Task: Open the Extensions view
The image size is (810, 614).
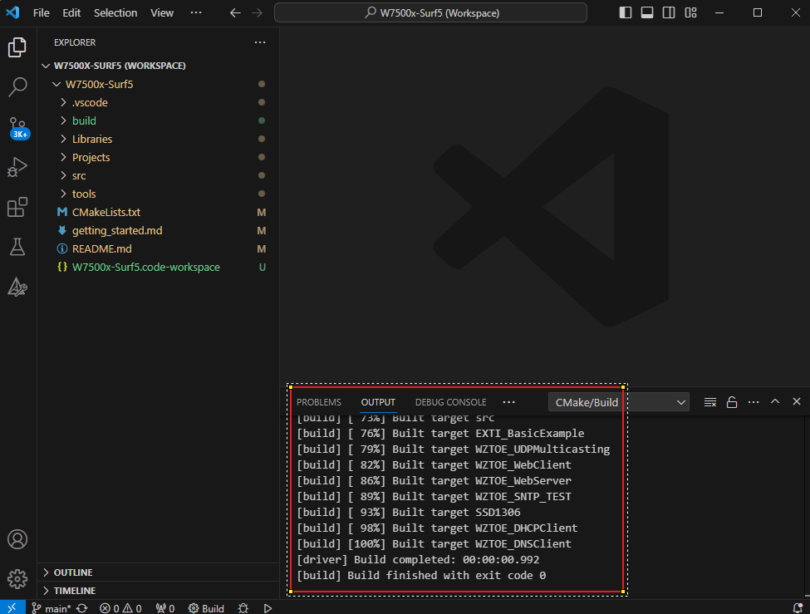Action: 17,207
